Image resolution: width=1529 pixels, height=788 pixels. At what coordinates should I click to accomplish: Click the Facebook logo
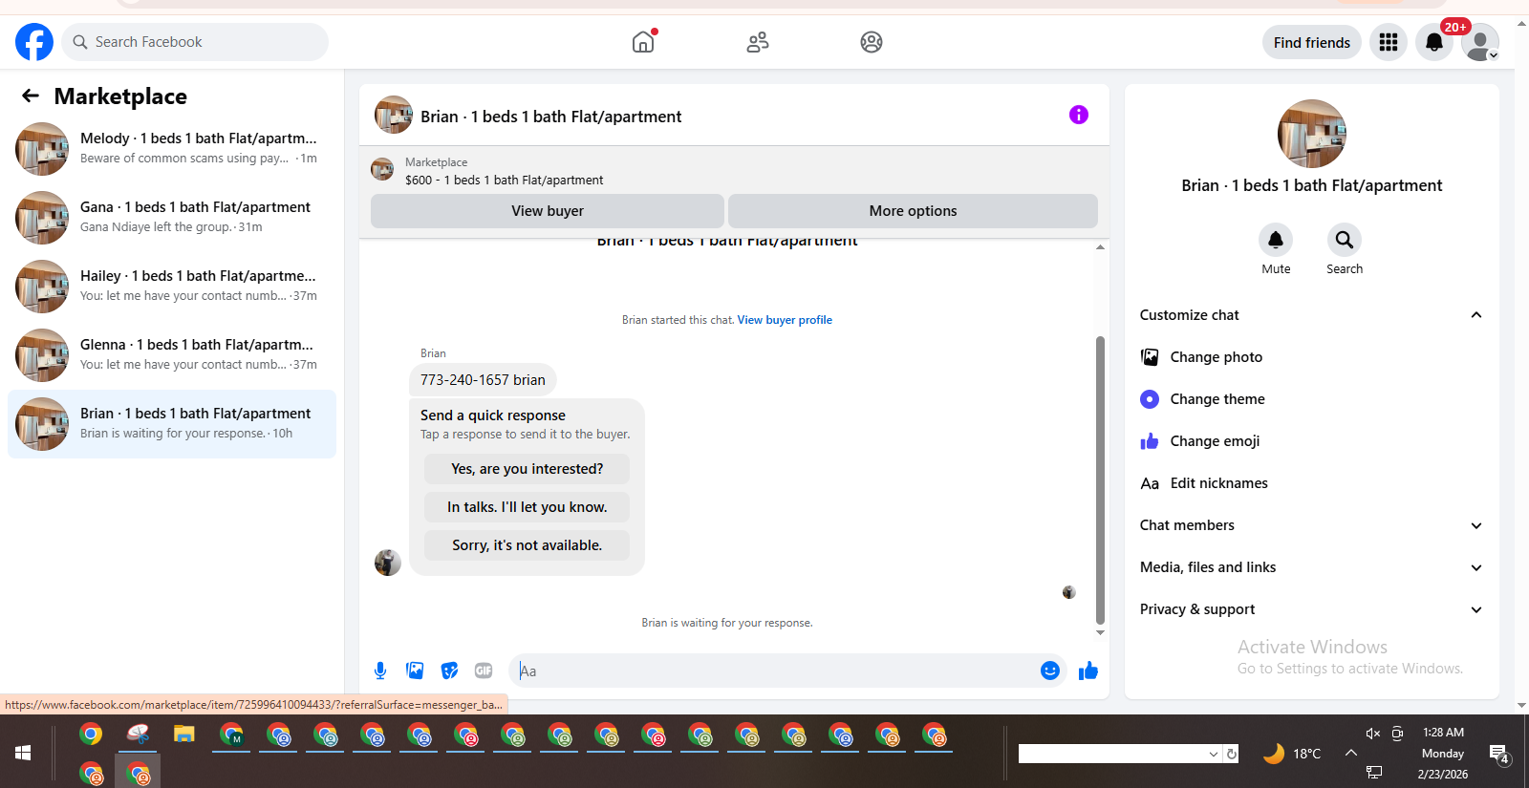tap(34, 42)
